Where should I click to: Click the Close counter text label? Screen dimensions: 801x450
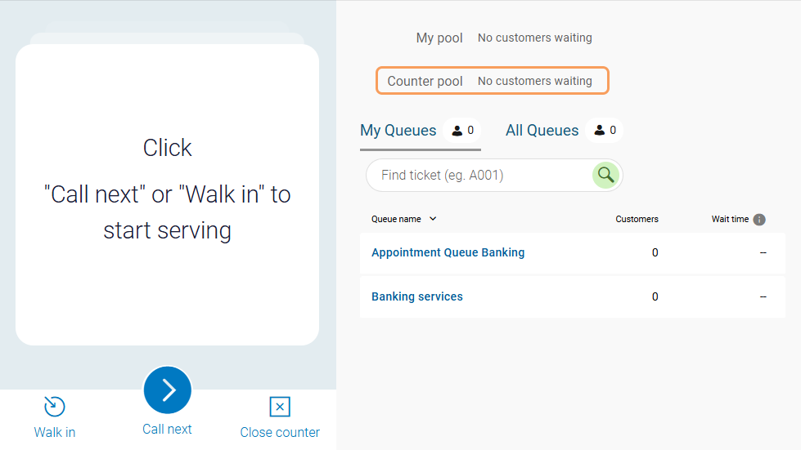click(280, 432)
